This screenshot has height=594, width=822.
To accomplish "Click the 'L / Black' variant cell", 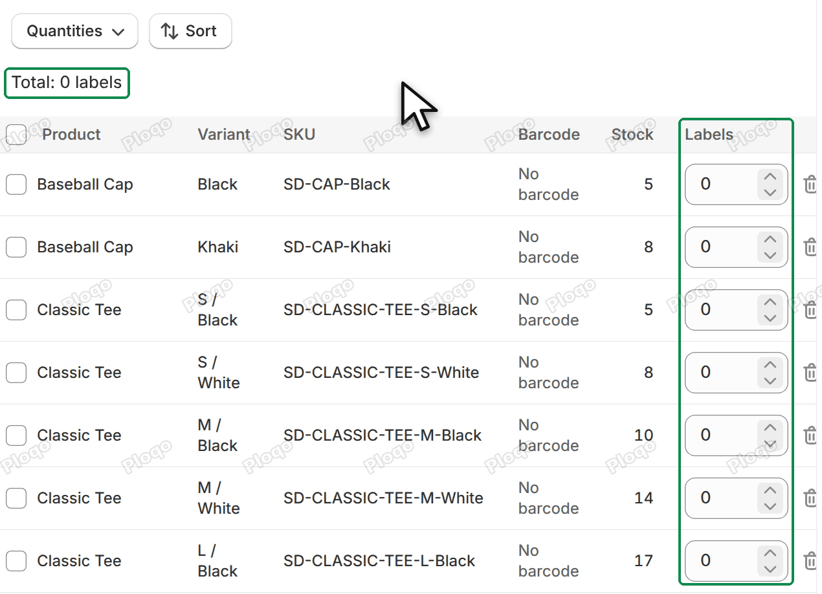I will tap(217, 561).
